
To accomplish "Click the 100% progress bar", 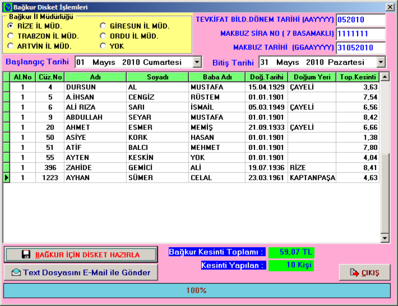I will tap(197, 290).
